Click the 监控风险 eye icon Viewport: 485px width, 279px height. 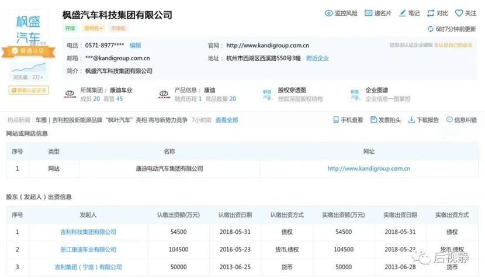pos(328,13)
